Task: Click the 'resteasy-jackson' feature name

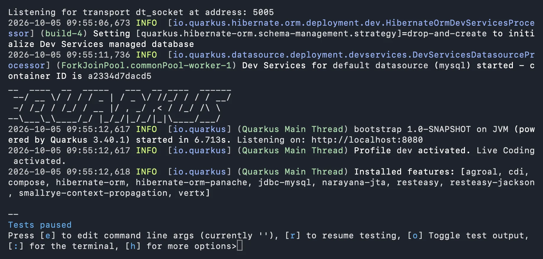Action: click(492, 182)
